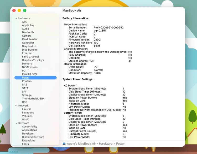Click the Battery Information heading
Image resolution: width=197 pixels, height=154 pixels.
(76, 18)
